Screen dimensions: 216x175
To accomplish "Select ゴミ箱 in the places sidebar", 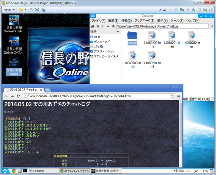I will [97, 46].
